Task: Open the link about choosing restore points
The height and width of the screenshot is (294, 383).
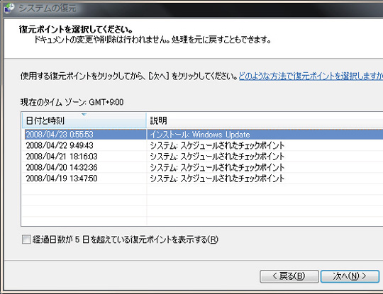Action: click(x=311, y=76)
